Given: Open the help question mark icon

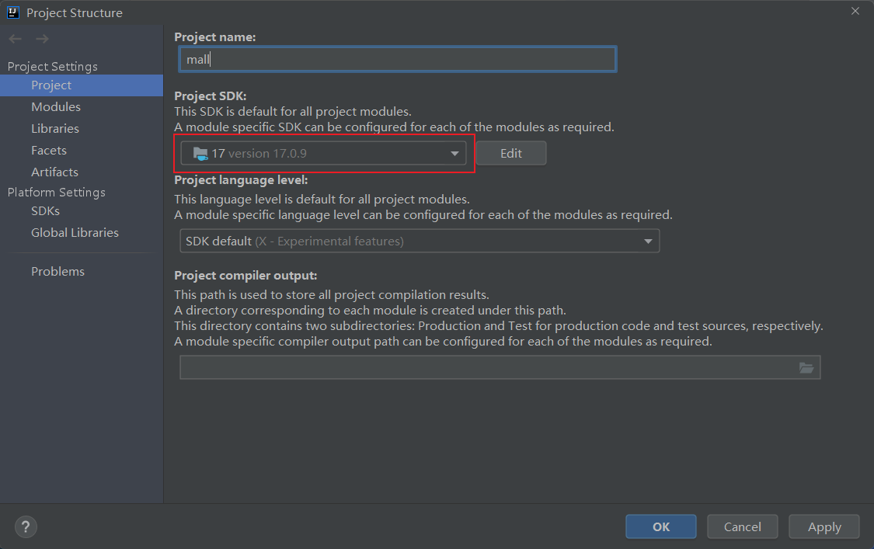Looking at the screenshot, I should coord(26,526).
